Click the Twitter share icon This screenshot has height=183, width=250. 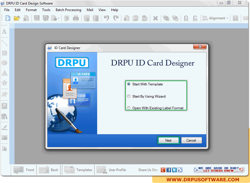pos(174,170)
